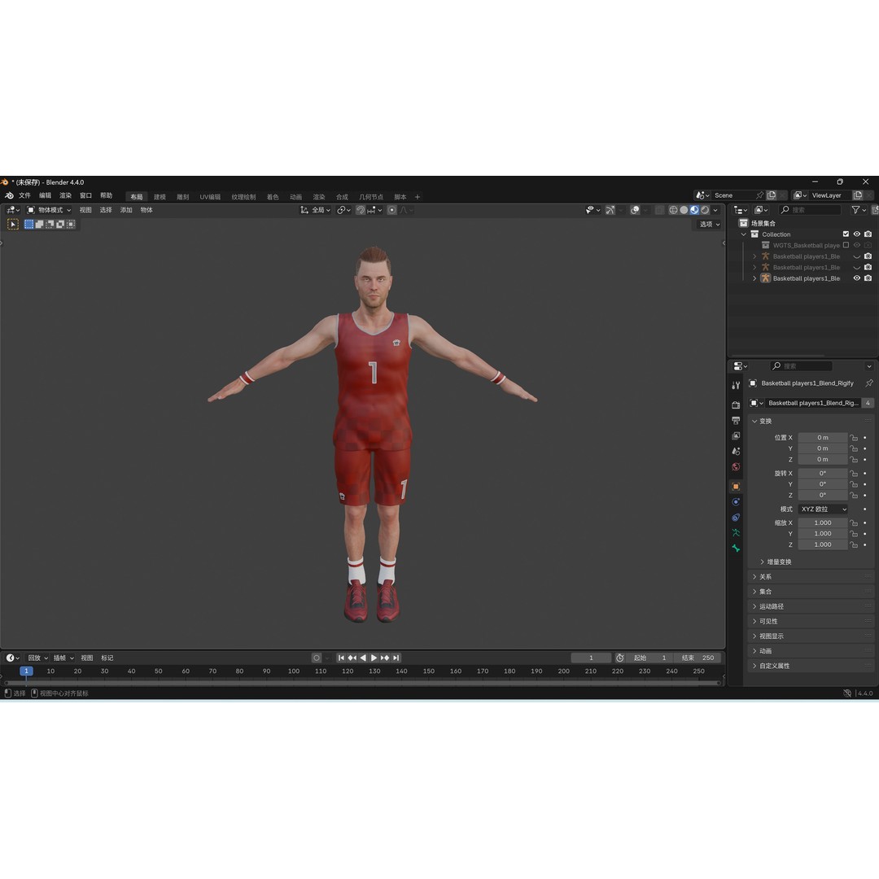Open the Output properties tab
This screenshot has width=879, height=879.
[x=736, y=421]
